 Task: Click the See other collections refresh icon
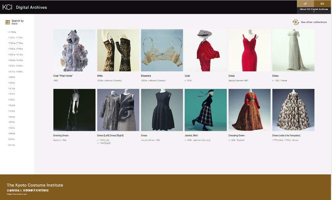click(296, 22)
